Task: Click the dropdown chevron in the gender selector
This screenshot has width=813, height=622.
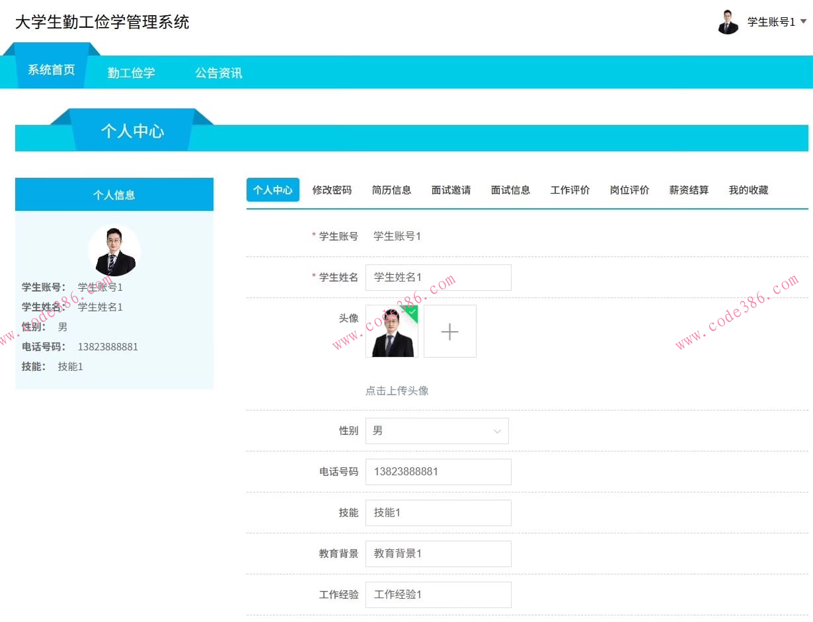Action: point(496,430)
